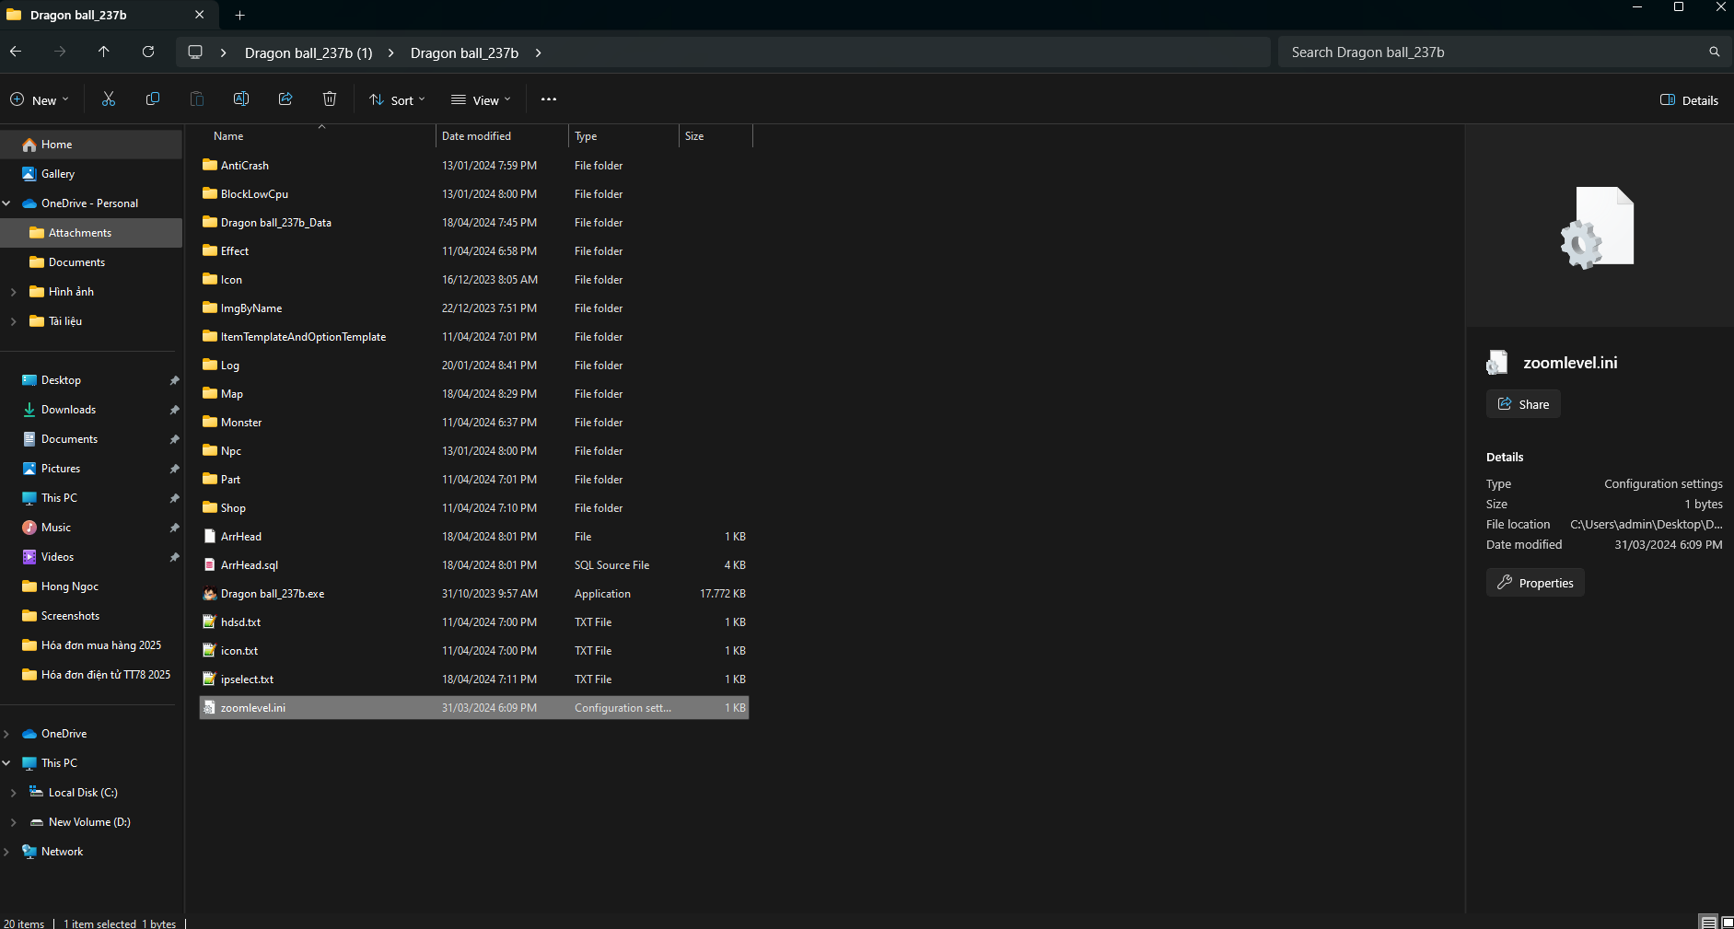The height and width of the screenshot is (929, 1734).
Task: Select the icon.txt file
Action: [x=473, y=651]
